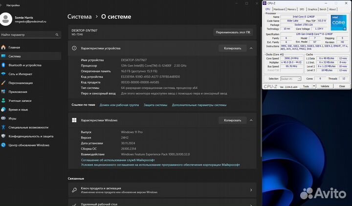Click the Учетные записи sidebar icon
352x206 pixels.
pyautogui.click(x=4, y=101)
